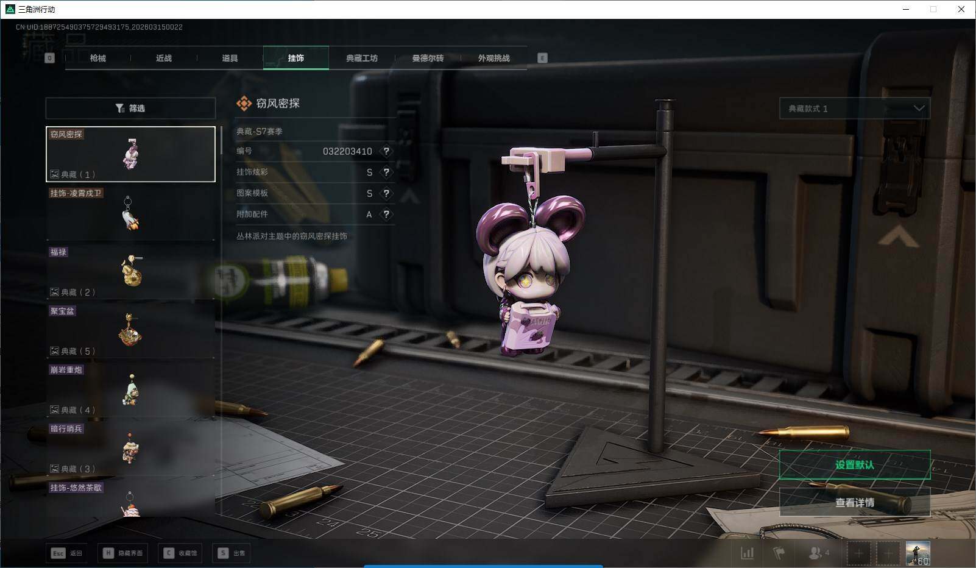Viewport: 976px width, 568px height.
Task: Click the first empty teammate plus slot
Action: click(858, 553)
